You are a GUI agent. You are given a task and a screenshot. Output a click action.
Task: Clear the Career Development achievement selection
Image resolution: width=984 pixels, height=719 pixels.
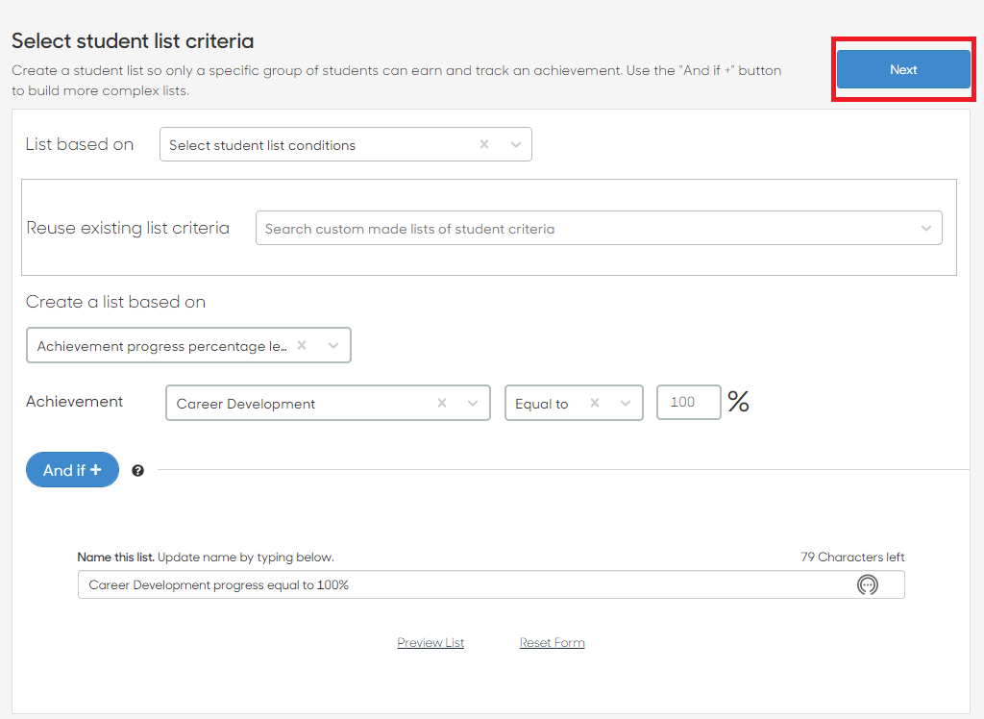click(x=442, y=403)
